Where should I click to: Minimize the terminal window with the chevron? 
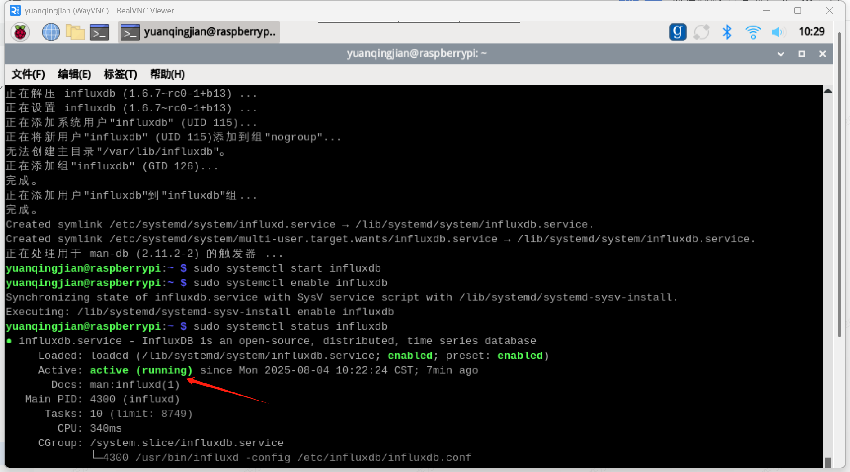781,54
